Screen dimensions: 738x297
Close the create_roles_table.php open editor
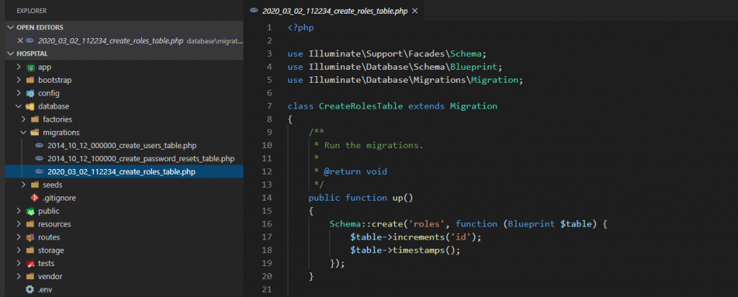tap(20, 40)
